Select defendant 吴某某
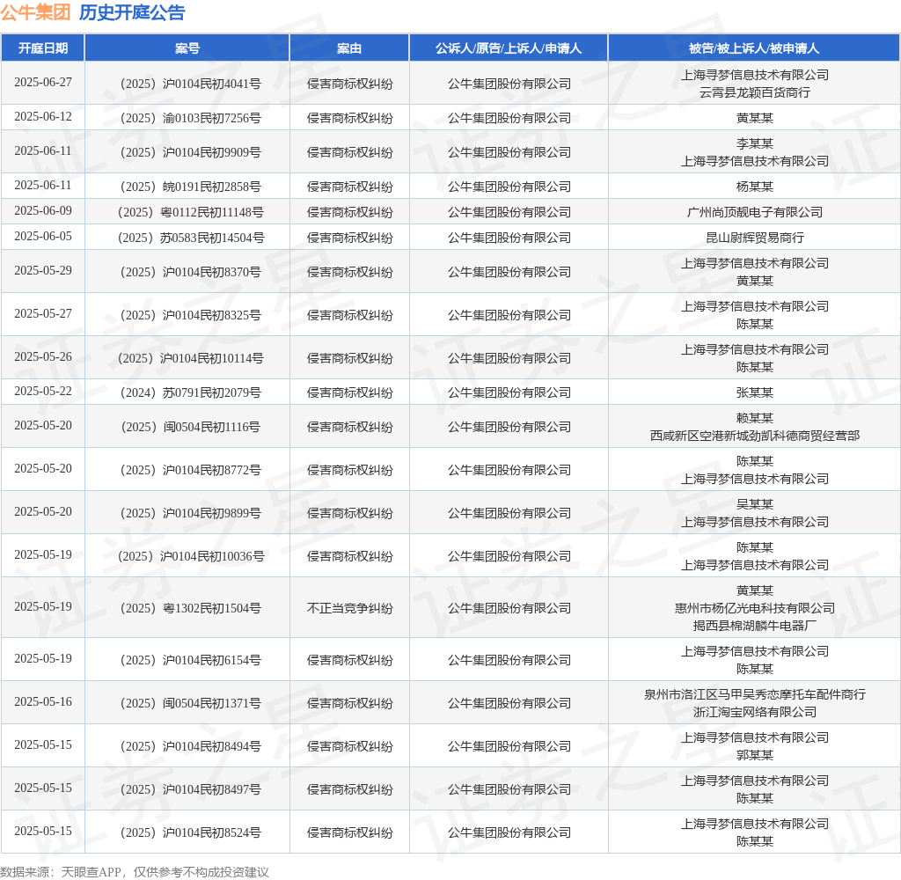Viewport: 901px width, 880px height. (x=755, y=504)
